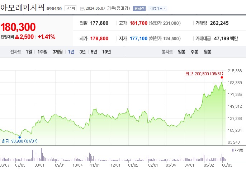Viewport: 246px width, 172px height.
Task: Click the red up-triangle change icon
Action: point(17,37)
